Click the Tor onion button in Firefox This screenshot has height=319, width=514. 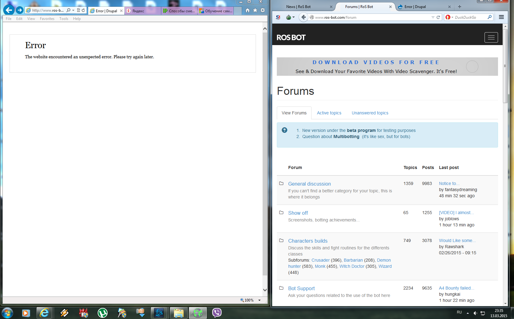point(288,17)
